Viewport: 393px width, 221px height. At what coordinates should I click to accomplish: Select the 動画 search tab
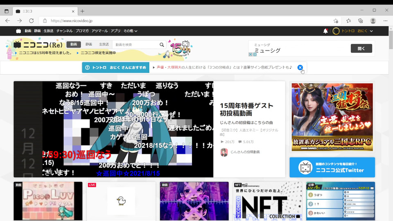[x=74, y=44]
